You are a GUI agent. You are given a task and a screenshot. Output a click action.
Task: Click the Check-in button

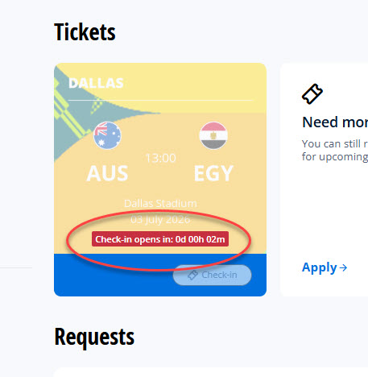click(212, 275)
